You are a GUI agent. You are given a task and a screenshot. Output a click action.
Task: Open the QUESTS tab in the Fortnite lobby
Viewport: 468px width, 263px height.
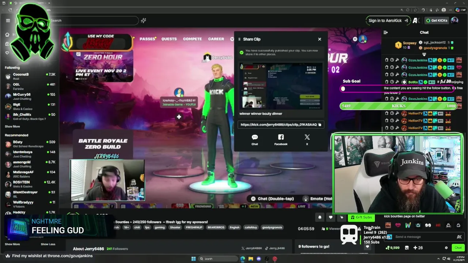point(169,39)
